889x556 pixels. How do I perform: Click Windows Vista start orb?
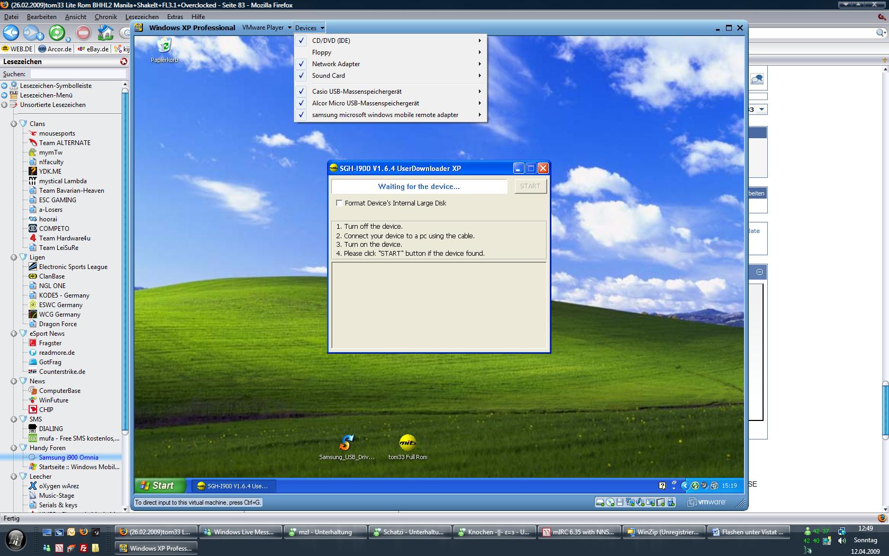[x=15, y=541]
